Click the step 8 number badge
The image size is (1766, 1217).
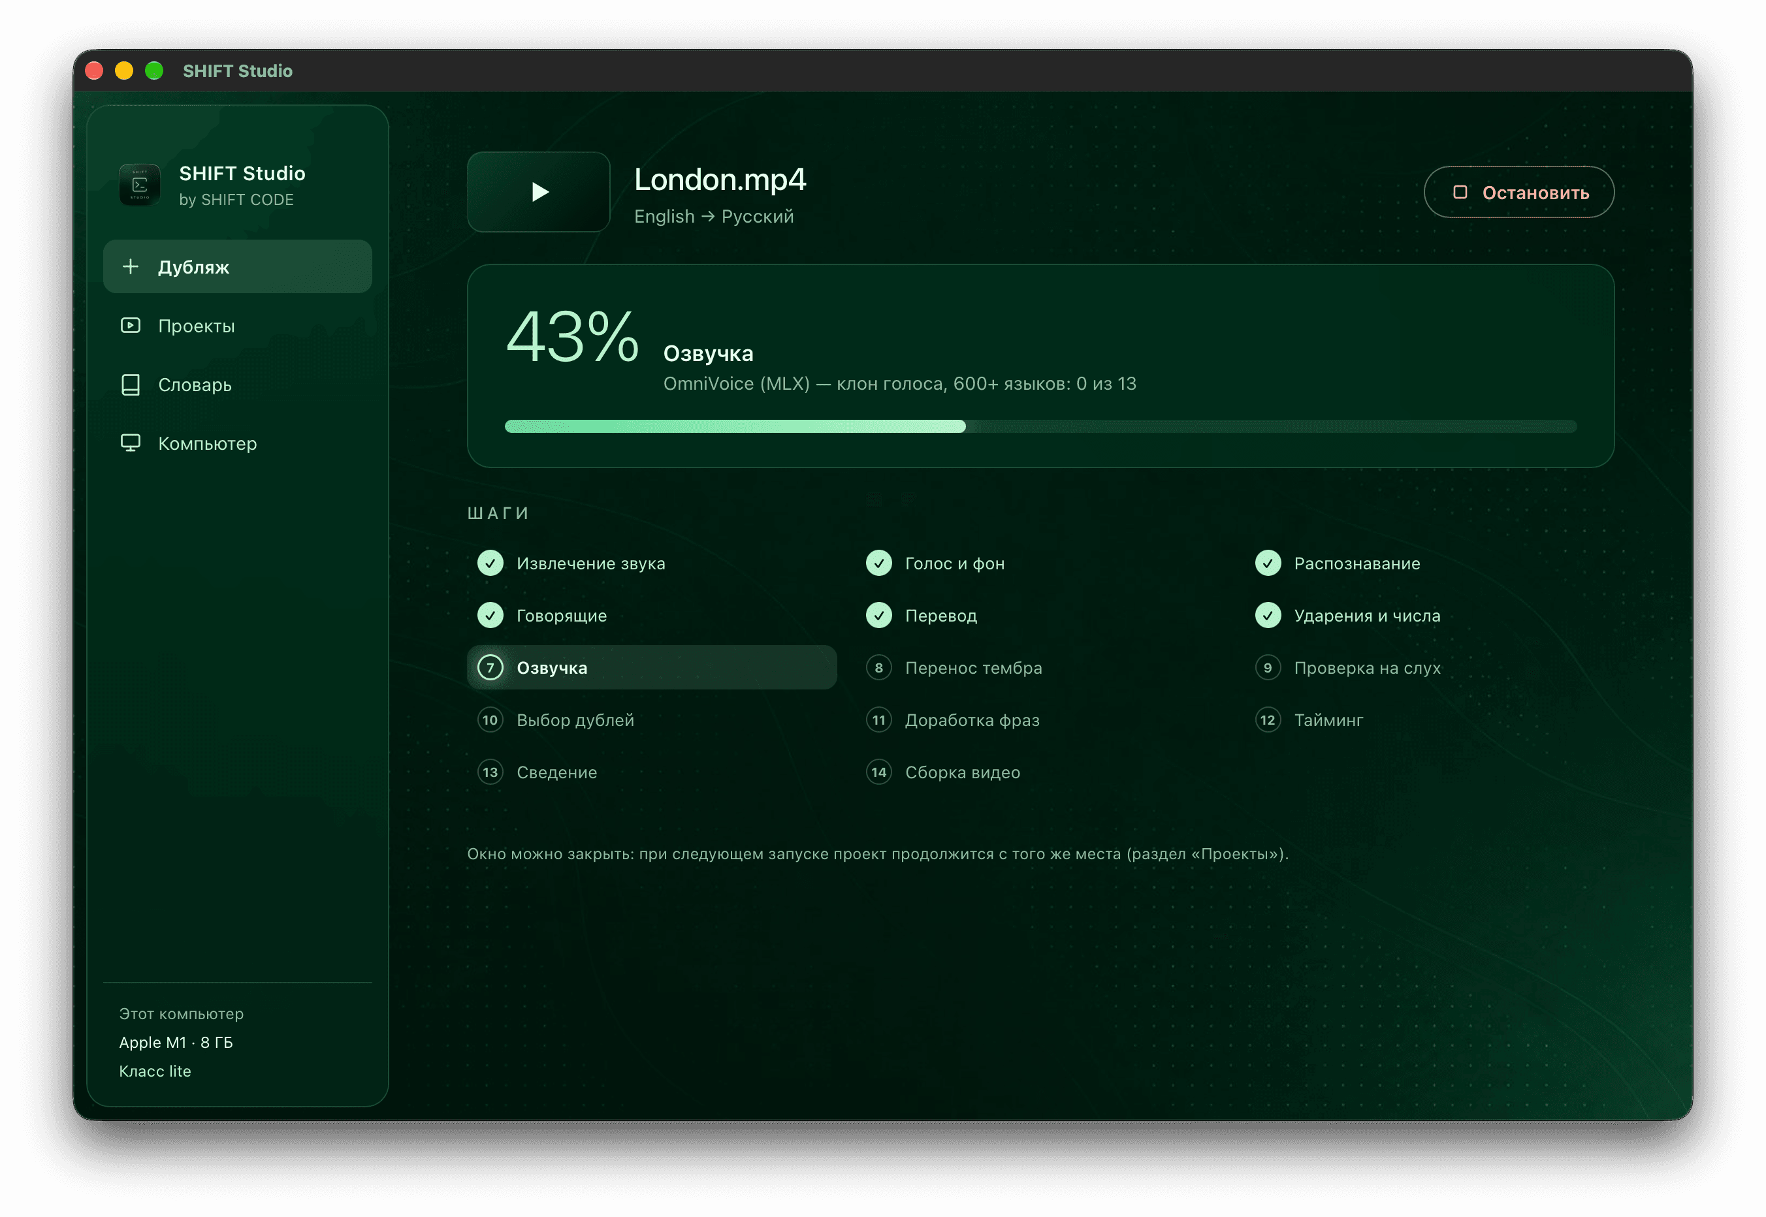(879, 668)
